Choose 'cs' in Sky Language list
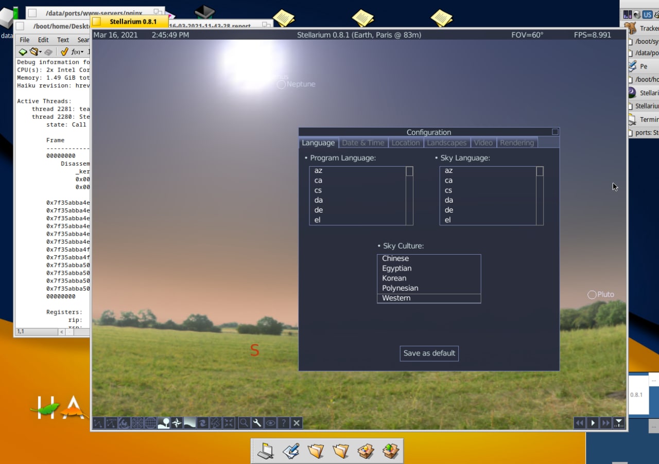659x464 pixels. 488,190
